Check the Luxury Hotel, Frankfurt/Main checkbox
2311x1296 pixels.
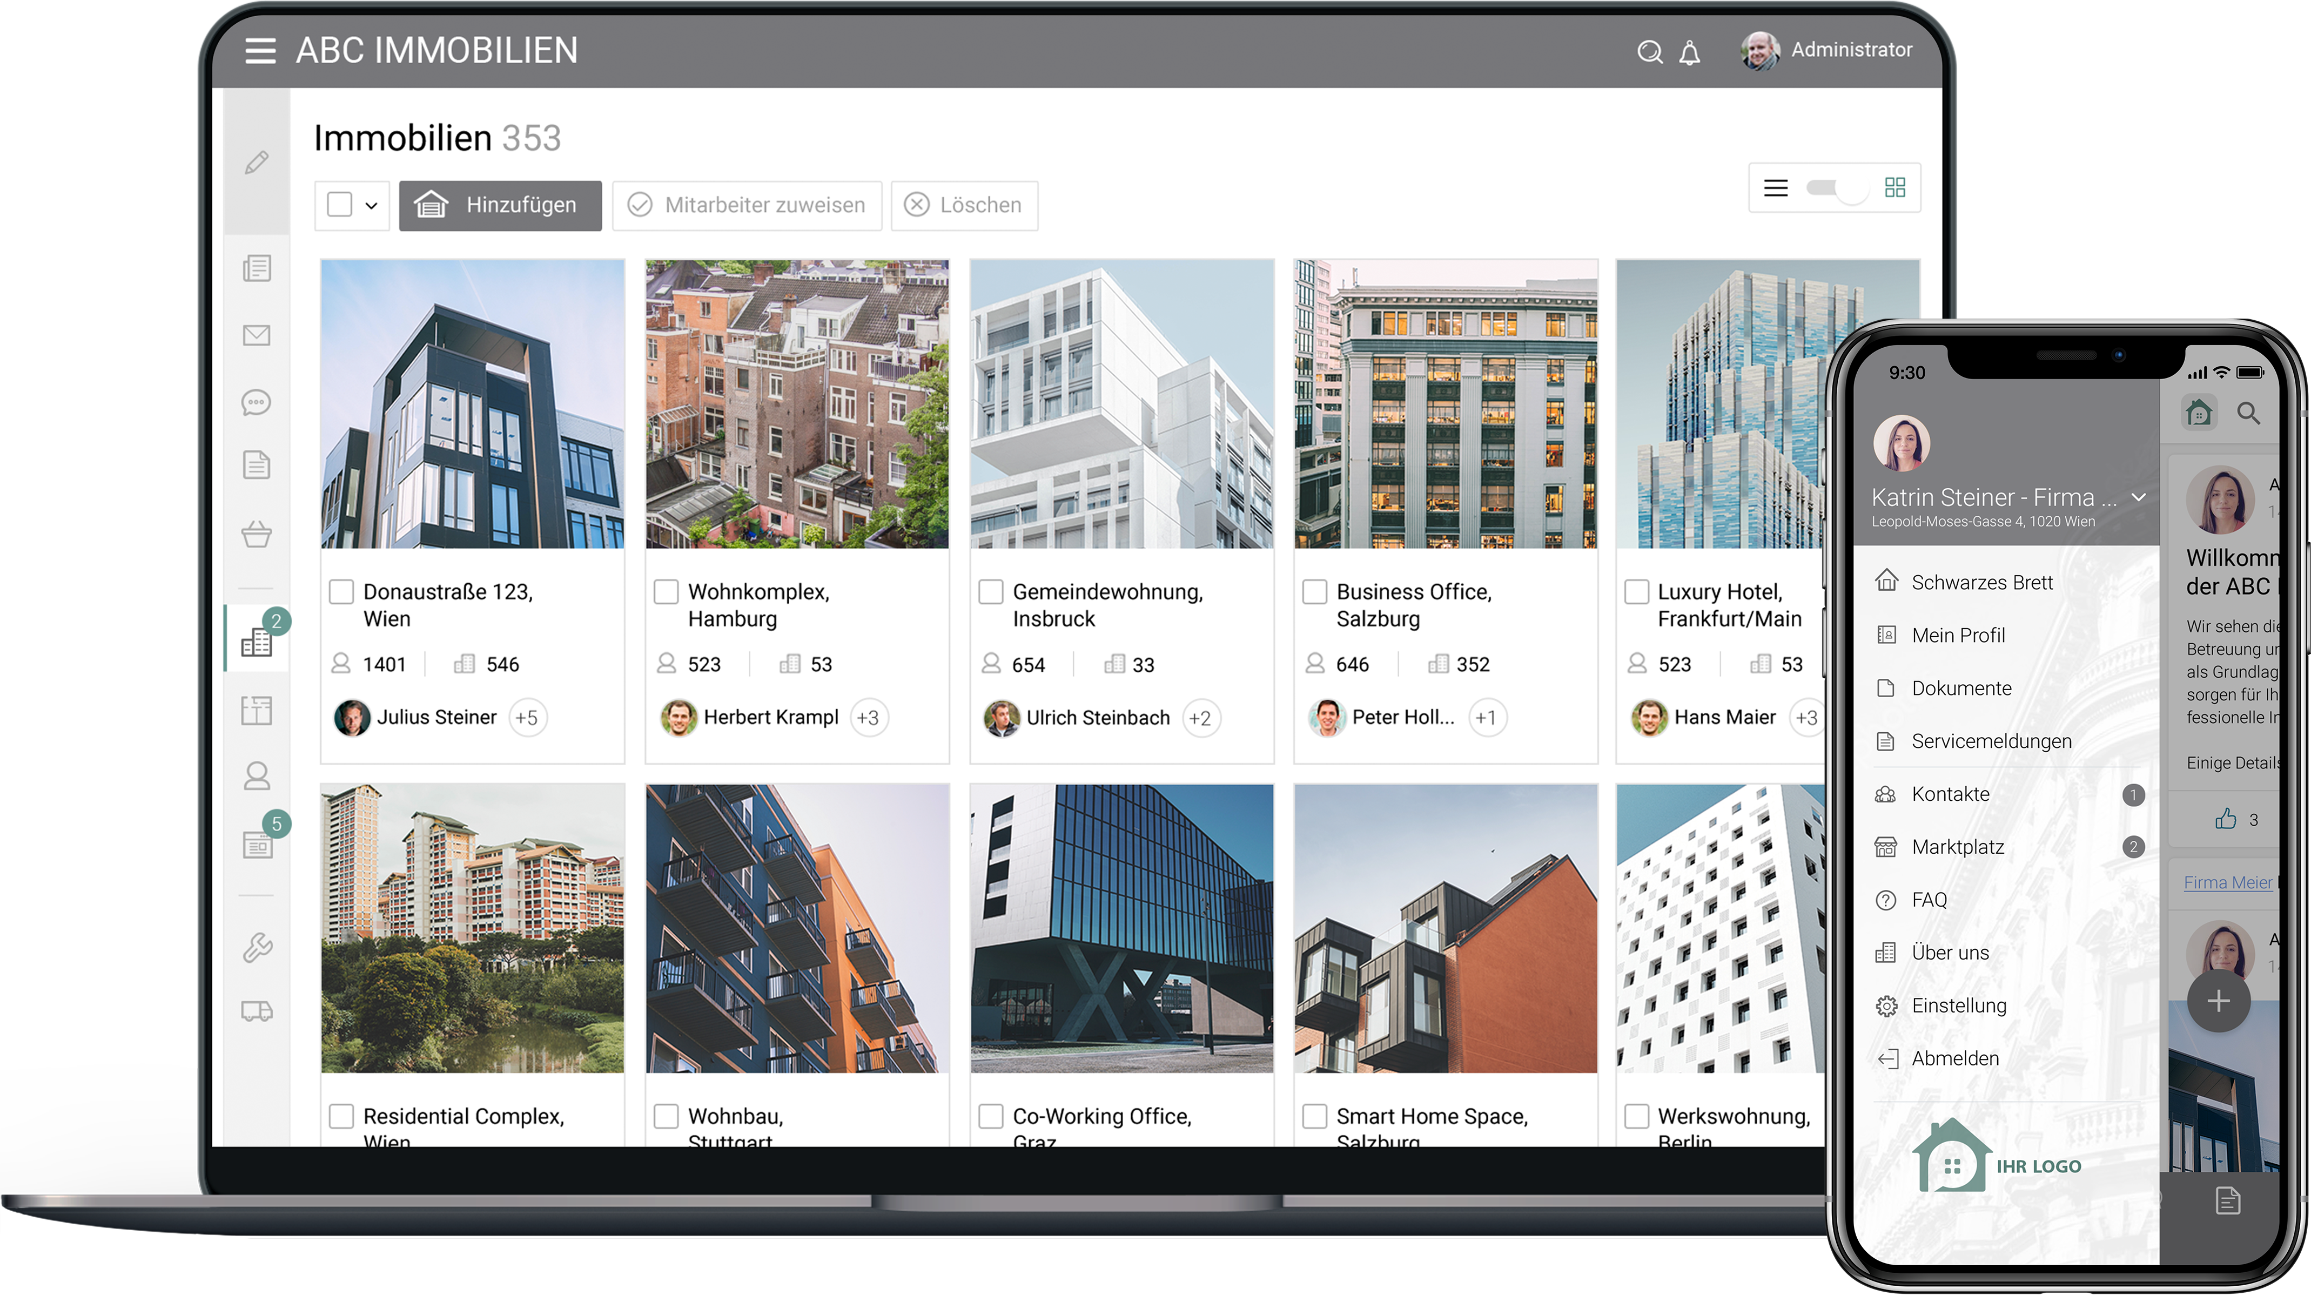pyautogui.click(x=1636, y=592)
